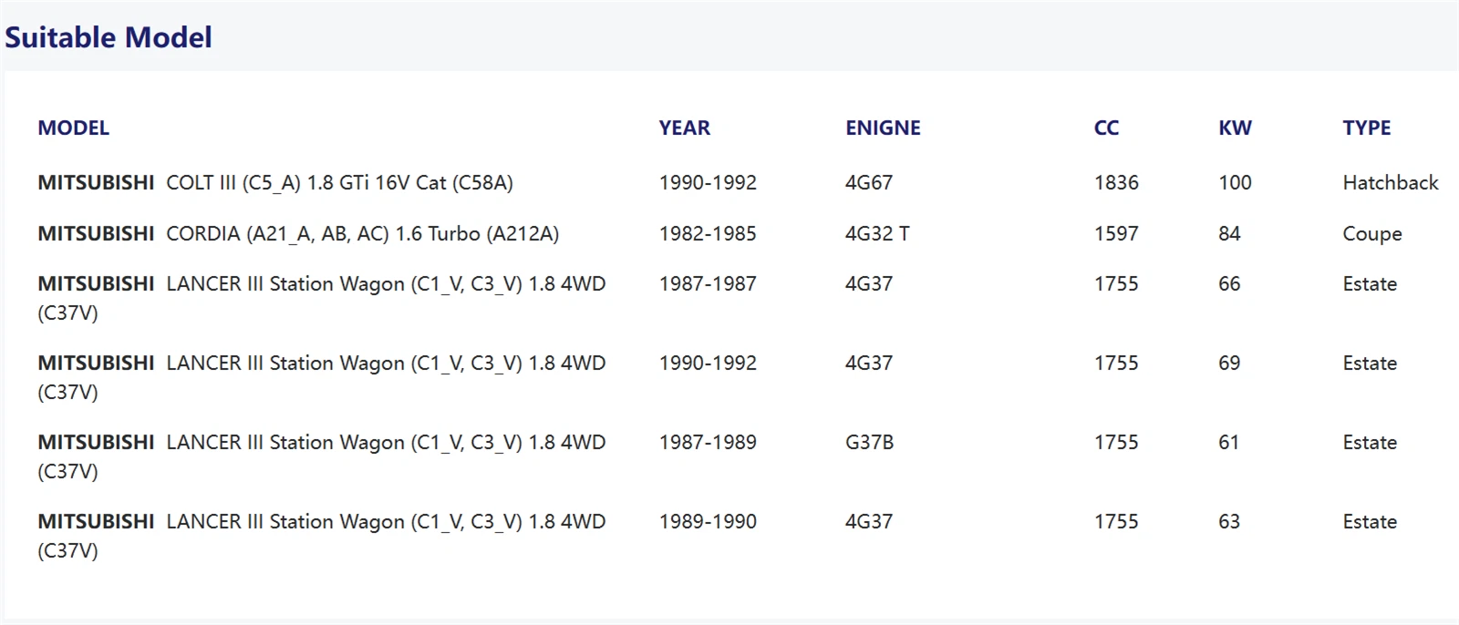Click the YEAR column header
This screenshot has height=625, width=1459.
tap(684, 128)
